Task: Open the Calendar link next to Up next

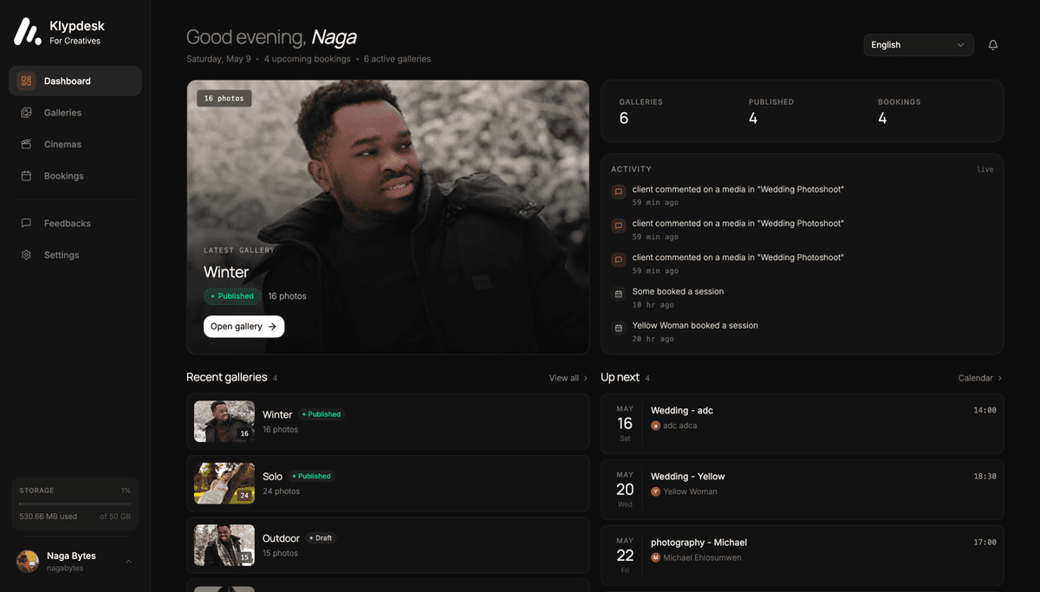Action: click(x=980, y=378)
